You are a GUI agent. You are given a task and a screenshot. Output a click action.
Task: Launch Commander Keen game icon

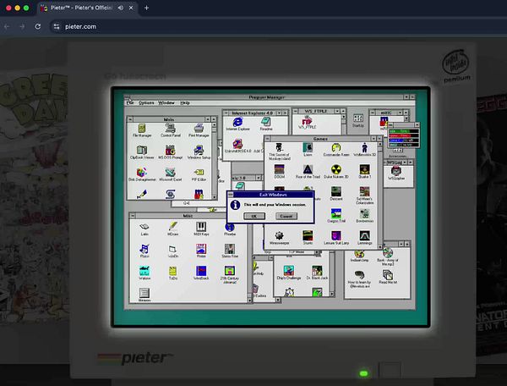point(336,150)
